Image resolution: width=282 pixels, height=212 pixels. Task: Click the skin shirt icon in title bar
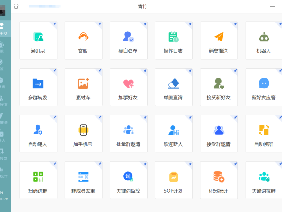click(16, 6)
